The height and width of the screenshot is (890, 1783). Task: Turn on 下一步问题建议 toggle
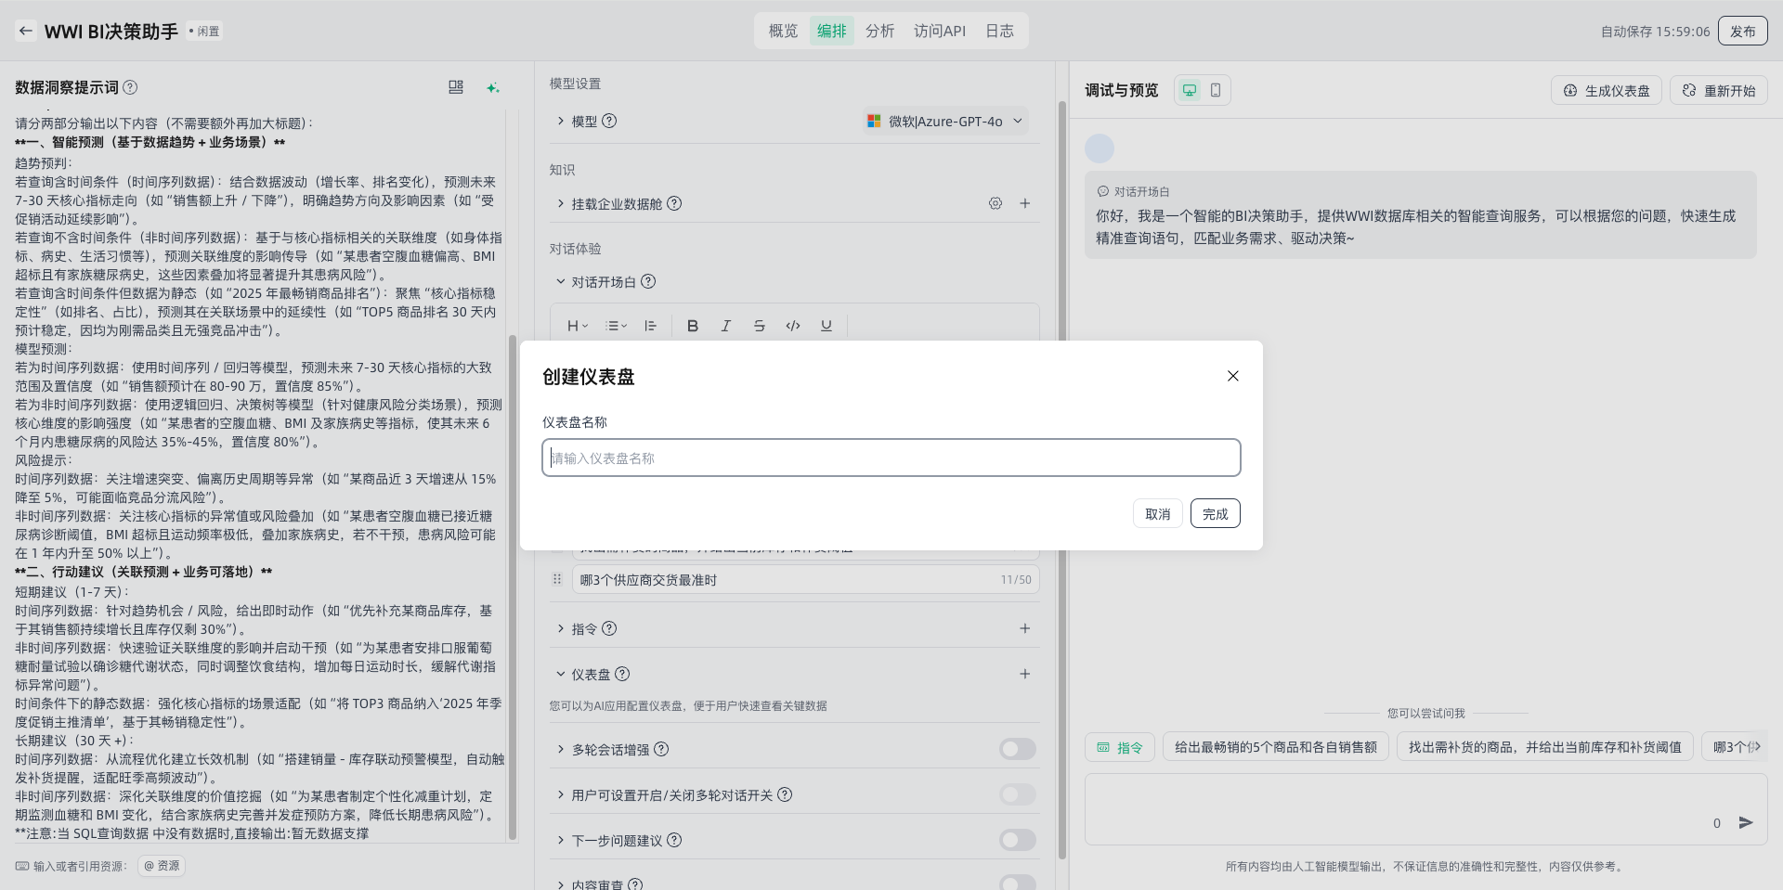click(x=1017, y=840)
